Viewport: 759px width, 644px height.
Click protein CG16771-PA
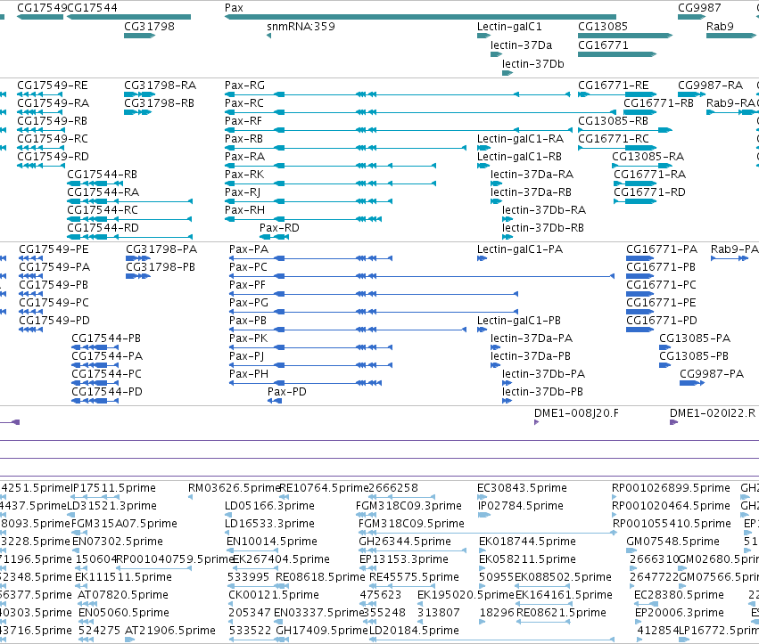point(639,258)
